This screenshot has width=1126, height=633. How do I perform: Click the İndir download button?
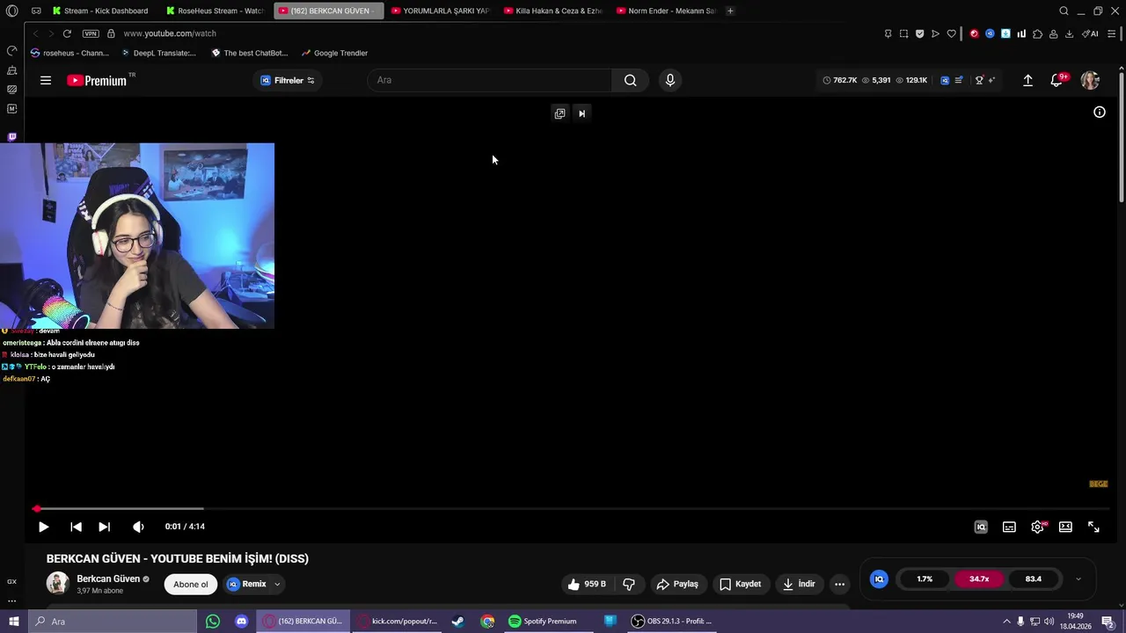799,584
